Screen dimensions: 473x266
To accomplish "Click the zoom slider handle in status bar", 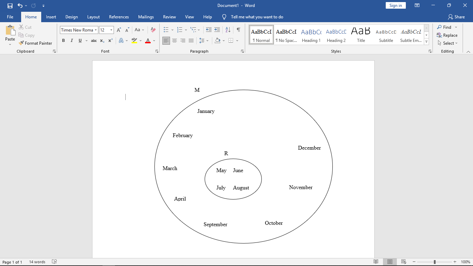I will tap(435, 262).
